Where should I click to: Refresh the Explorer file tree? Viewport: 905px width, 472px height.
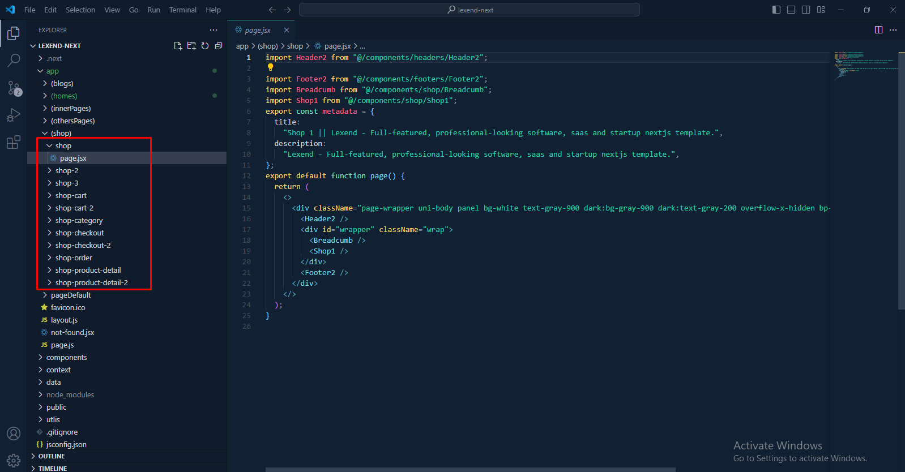(x=205, y=46)
